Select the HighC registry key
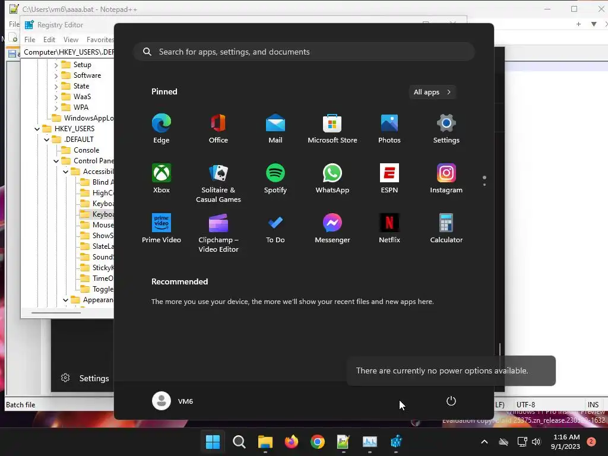608x456 pixels. click(x=103, y=193)
